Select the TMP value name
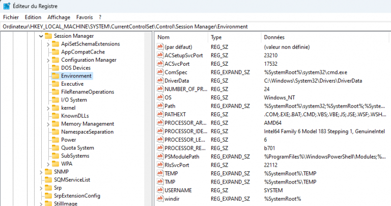Image resolution: width=391 pixels, height=206 pixels. point(170,182)
